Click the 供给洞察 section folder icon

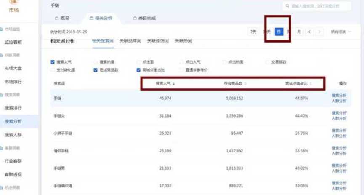coord(1,55)
